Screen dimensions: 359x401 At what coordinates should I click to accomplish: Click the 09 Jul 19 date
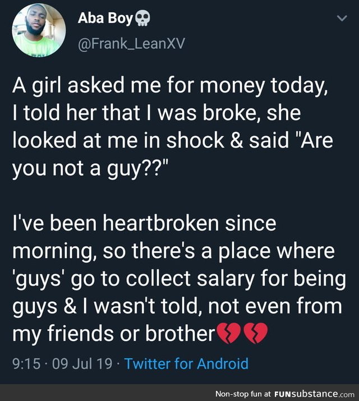82,363
